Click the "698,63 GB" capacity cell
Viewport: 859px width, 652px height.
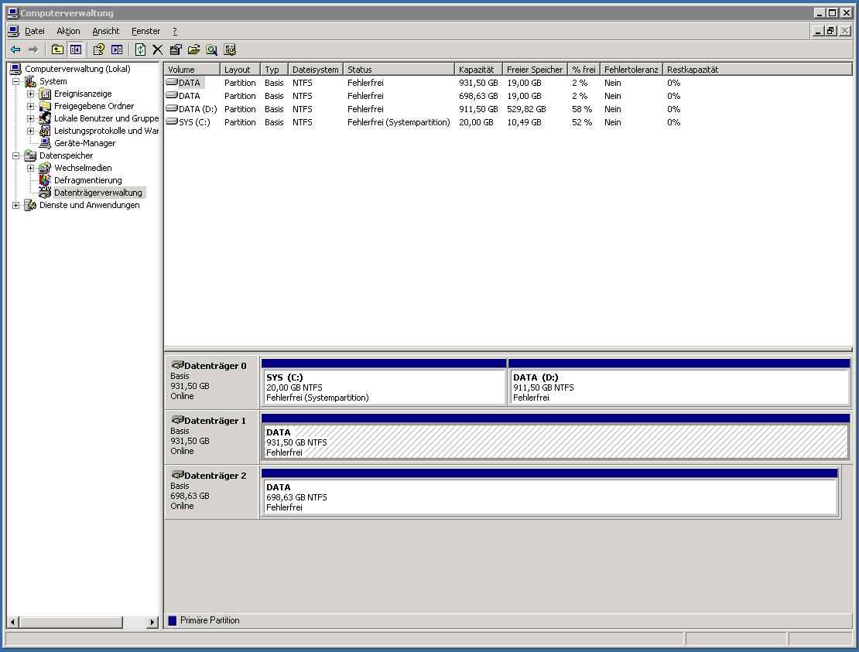[478, 97]
